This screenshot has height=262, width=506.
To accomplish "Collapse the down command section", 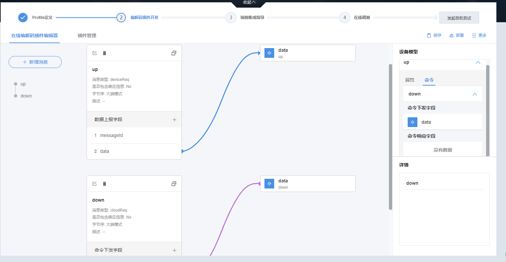I will (x=474, y=94).
